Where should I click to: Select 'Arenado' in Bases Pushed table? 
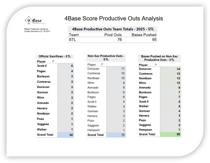pyautogui.click(x=145, y=88)
